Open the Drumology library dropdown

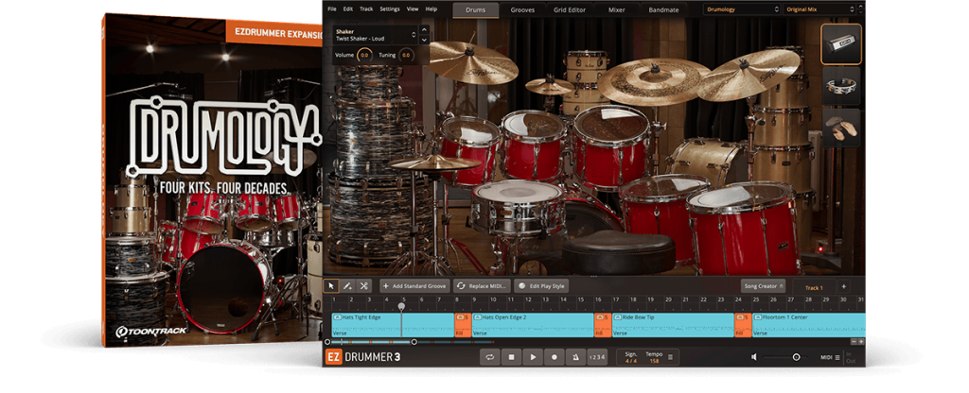point(742,9)
